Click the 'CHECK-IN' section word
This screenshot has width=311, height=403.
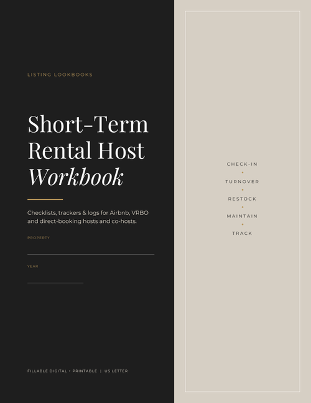[242, 164]
